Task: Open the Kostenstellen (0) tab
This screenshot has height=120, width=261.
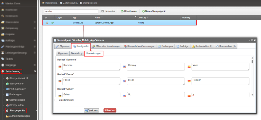Action: click(202, 46)
